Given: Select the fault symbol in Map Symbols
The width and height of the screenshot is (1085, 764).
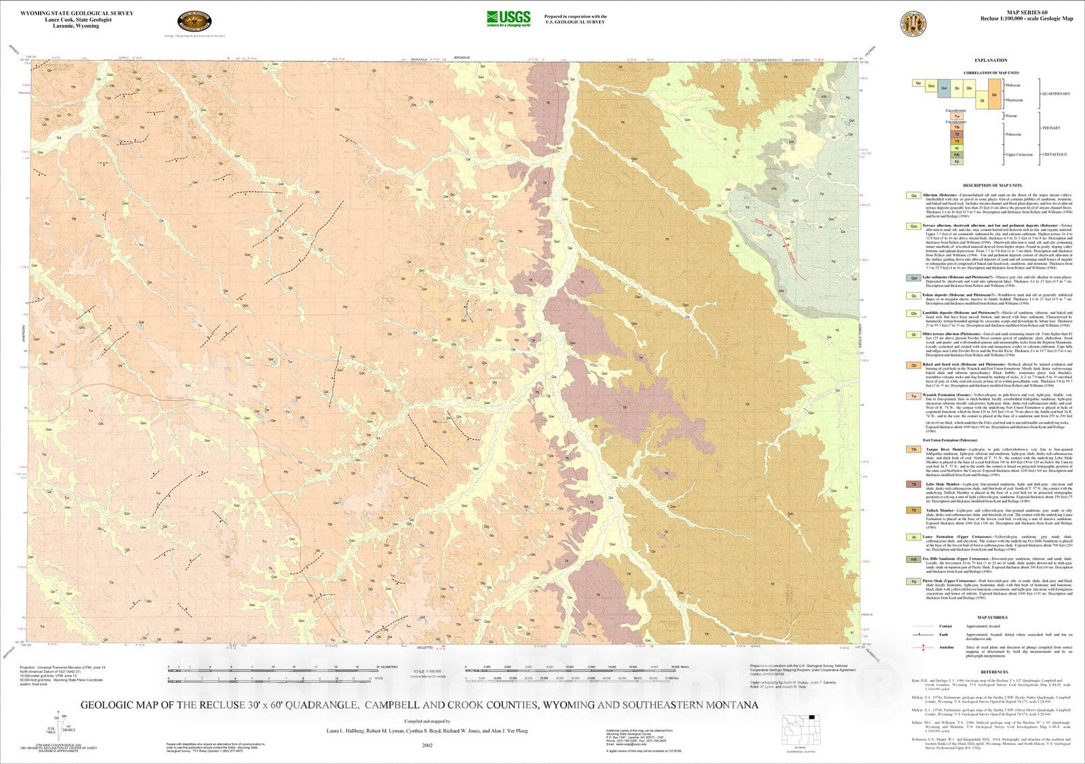Looking at the screenshot, I should (x=924, y=635).
